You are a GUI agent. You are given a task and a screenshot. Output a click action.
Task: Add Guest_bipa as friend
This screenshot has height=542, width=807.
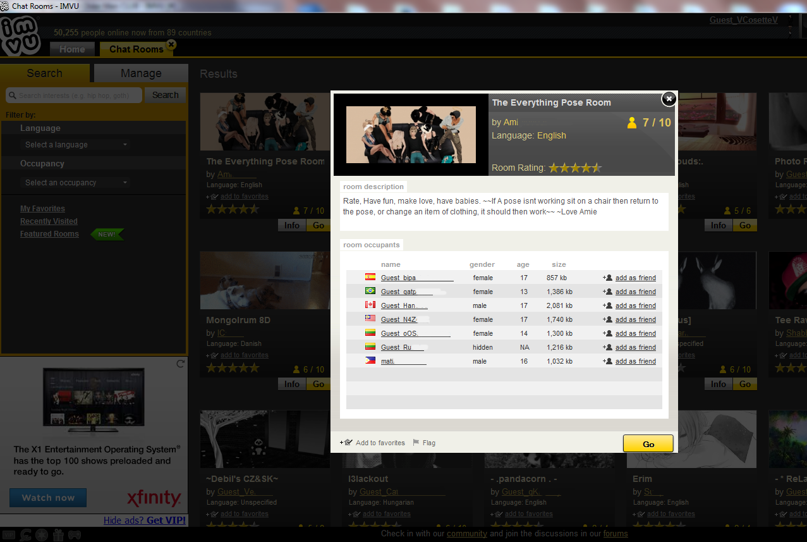[x=636, y=278]
